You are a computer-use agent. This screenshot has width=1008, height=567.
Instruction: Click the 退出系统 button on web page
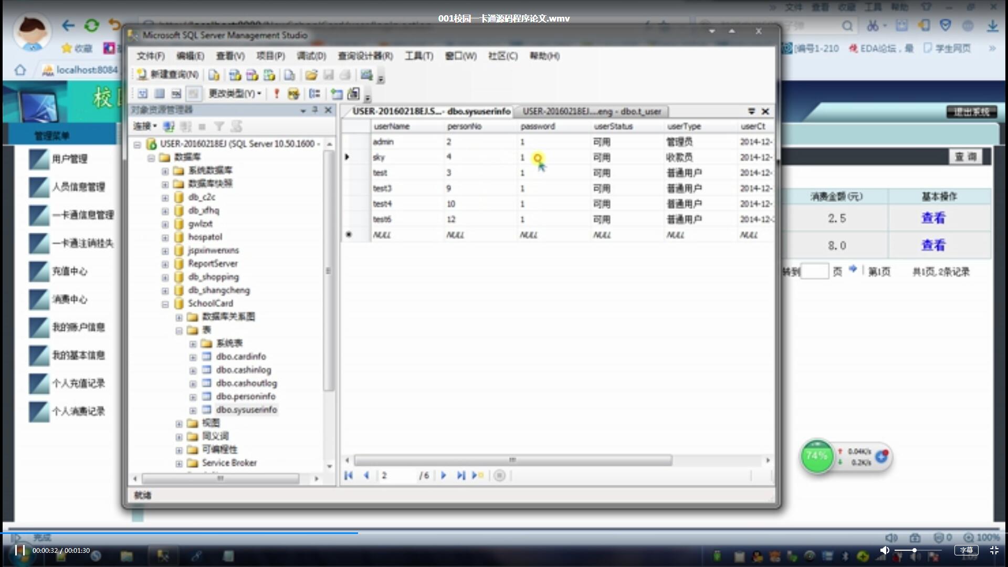click(x=971, y=112)
